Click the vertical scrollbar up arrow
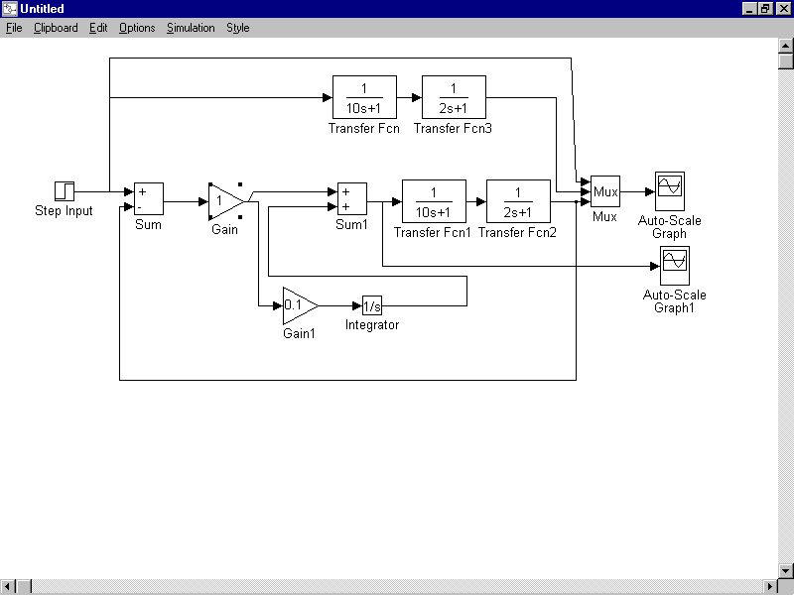This screenshot has width=794, height=595. pyautogui.click(x=786, y=46)
